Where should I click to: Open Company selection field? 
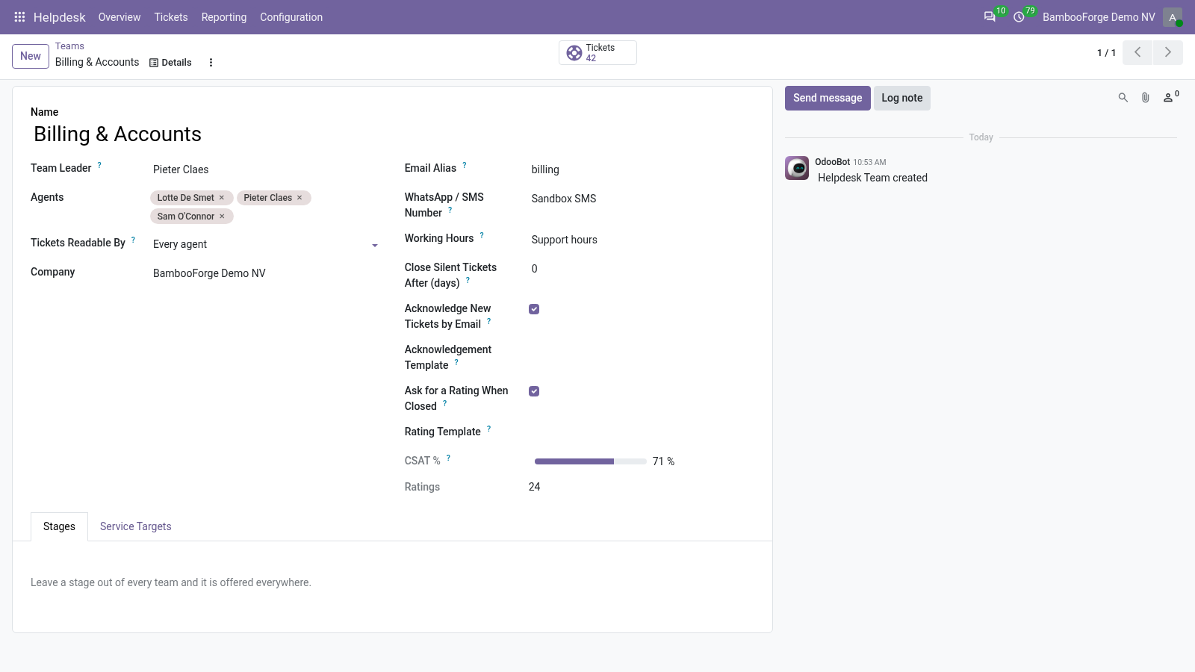point(265,273)
